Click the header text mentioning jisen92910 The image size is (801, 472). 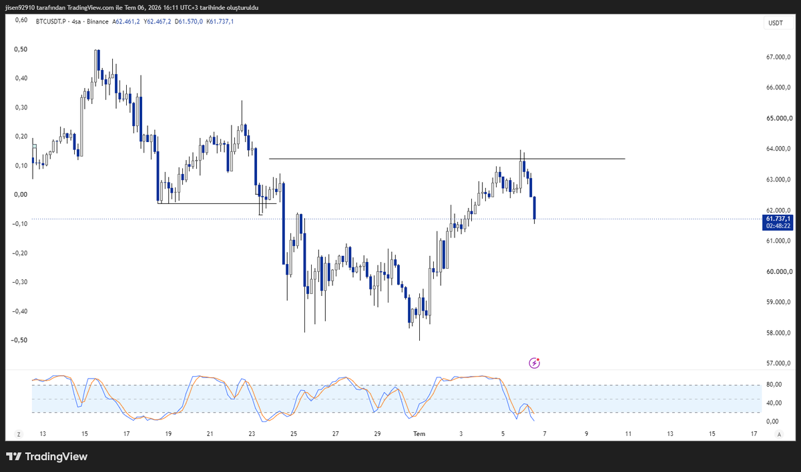coord(132,7)
